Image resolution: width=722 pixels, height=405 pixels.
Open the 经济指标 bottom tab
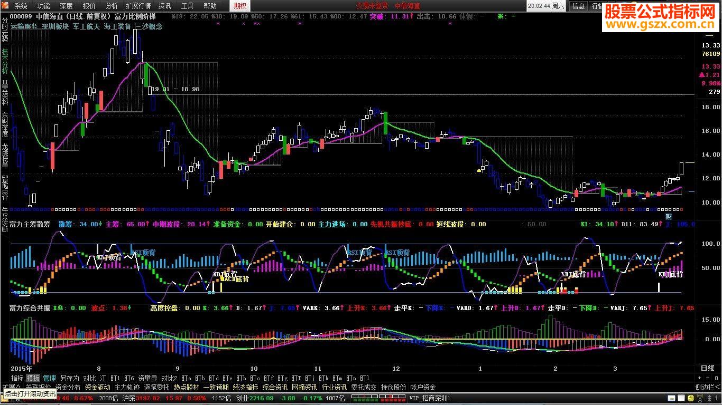pyautogui.click(x=245, y=387)
